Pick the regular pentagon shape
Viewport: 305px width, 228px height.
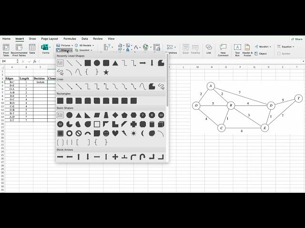pos(124,115)
